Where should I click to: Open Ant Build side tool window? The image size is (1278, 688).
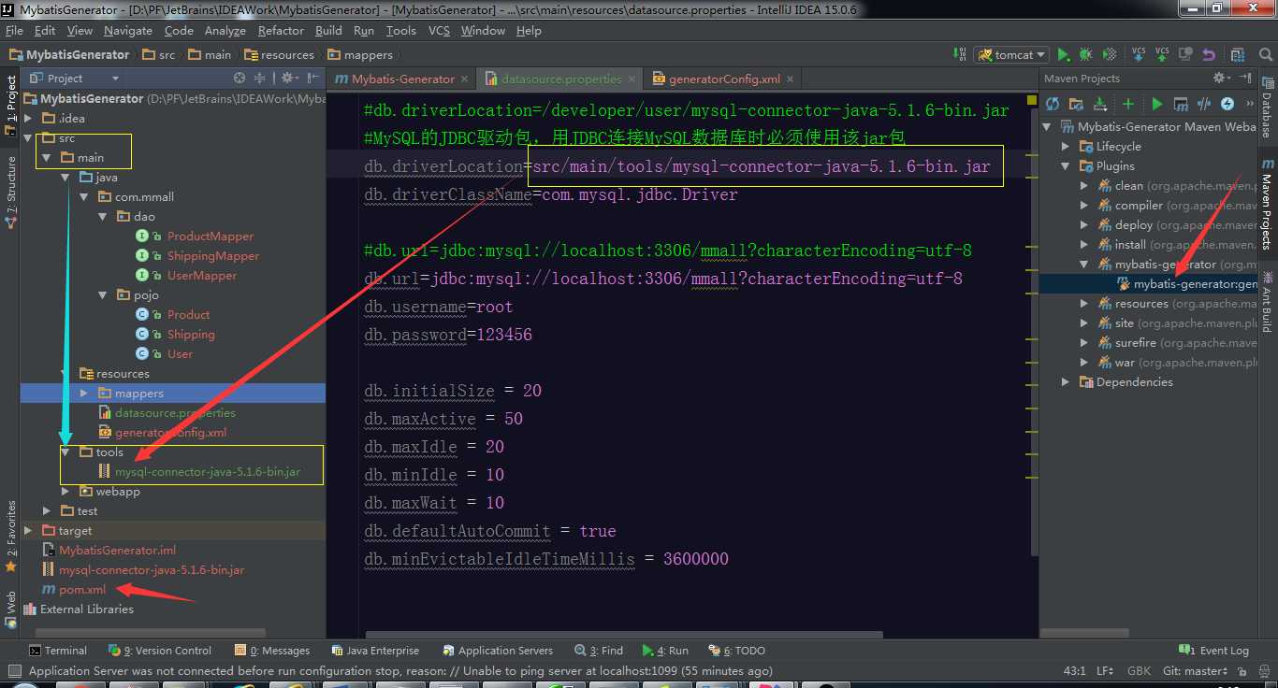[x=1267, y=301]
